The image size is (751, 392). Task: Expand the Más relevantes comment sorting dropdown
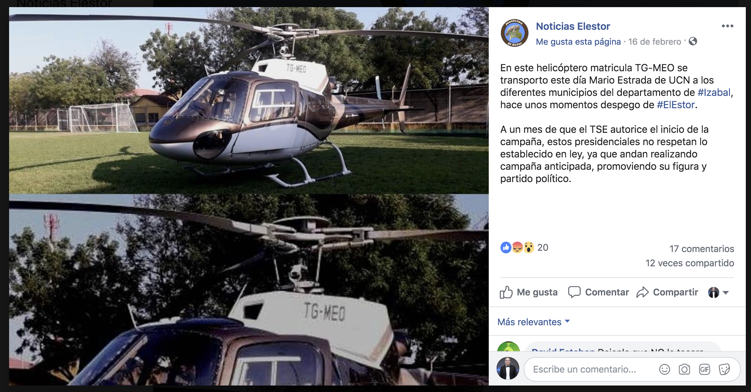click(x=534, y=322)
